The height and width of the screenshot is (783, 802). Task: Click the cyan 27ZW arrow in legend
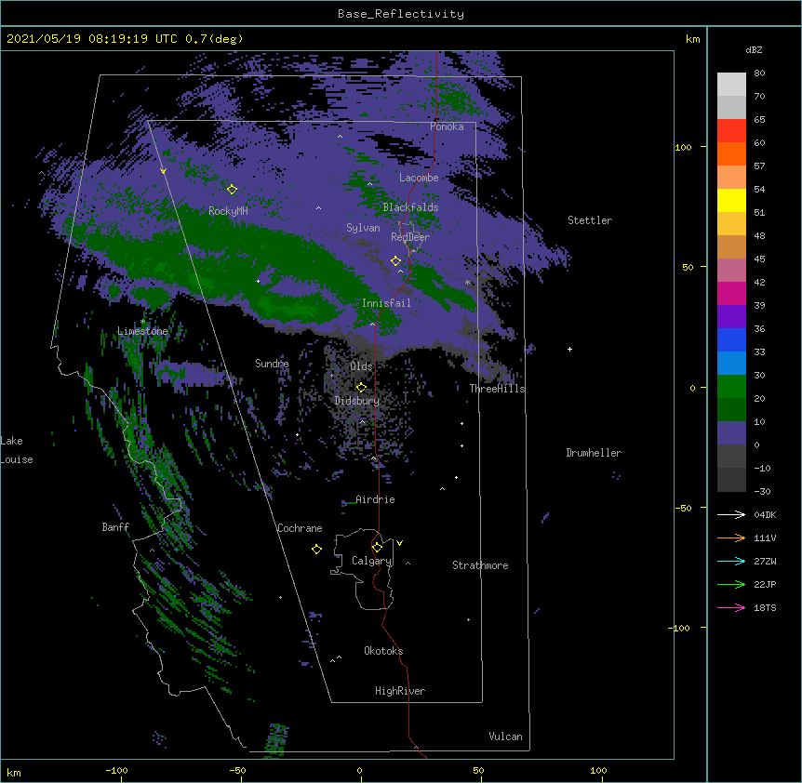tap(731, 561)
